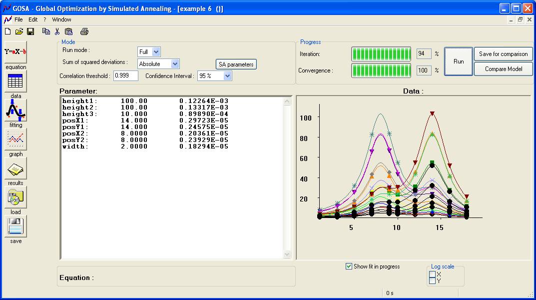The image size is (536, 300).
Task: Click the Cut scissors toolbar icon
Action: tap(57, 31)
